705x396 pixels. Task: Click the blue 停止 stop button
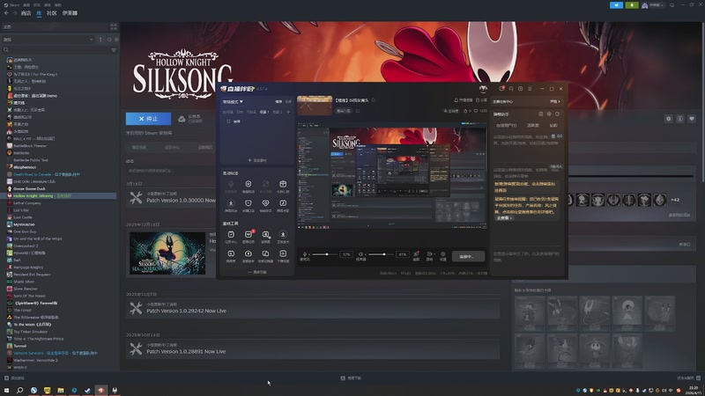[148, 119]
